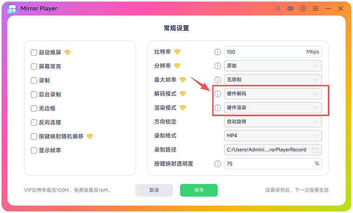
Task: Click the 按键映射透明度 field with 75
Action: click(272, 164)
